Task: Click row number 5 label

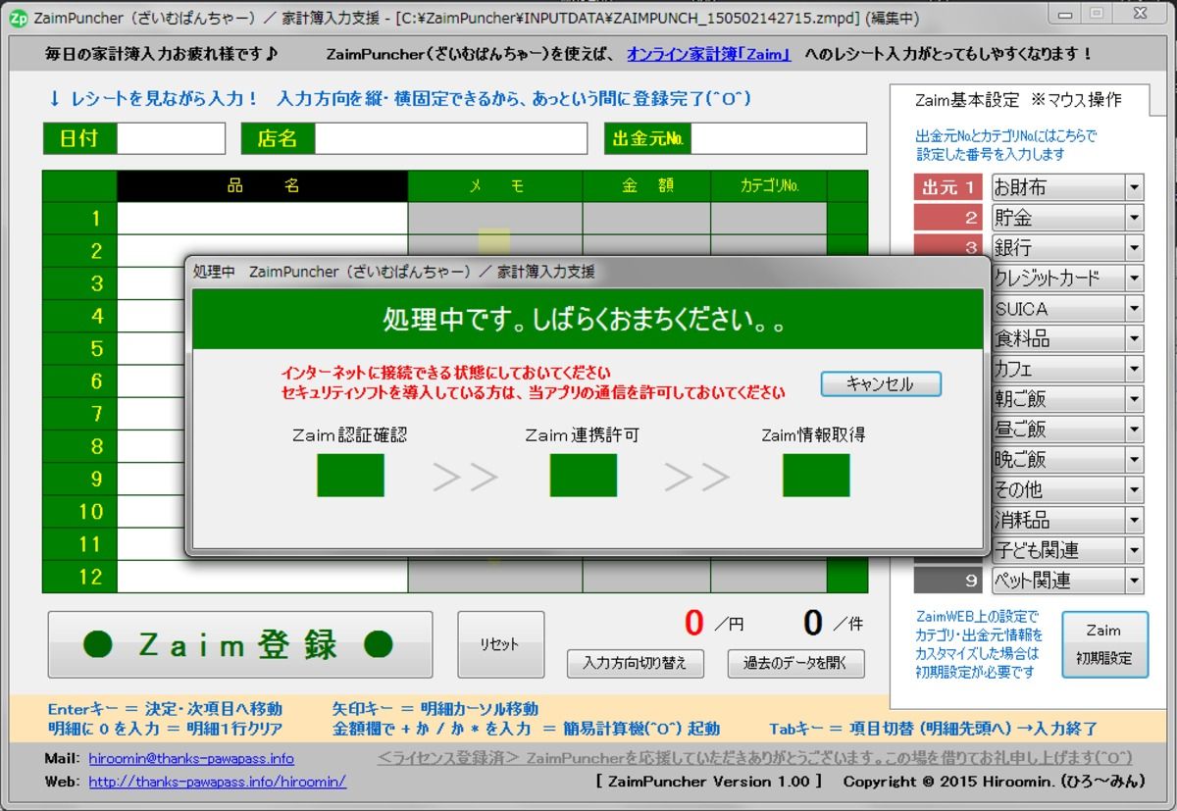Action: click(x=79, y=348)
